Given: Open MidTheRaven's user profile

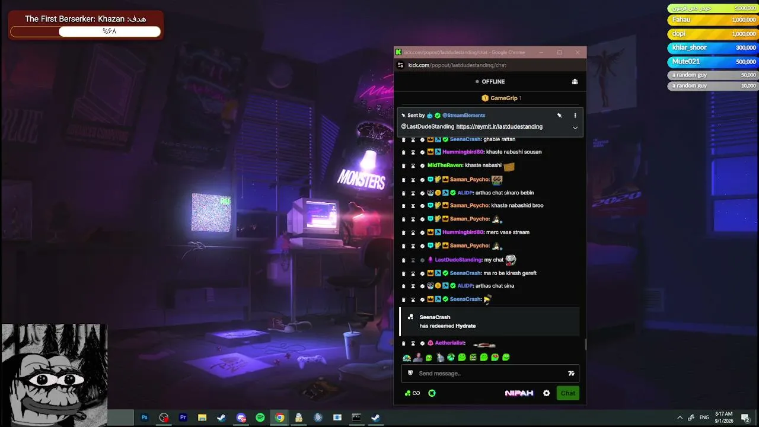Looking at the screenshot, I should tap(445, 165).
